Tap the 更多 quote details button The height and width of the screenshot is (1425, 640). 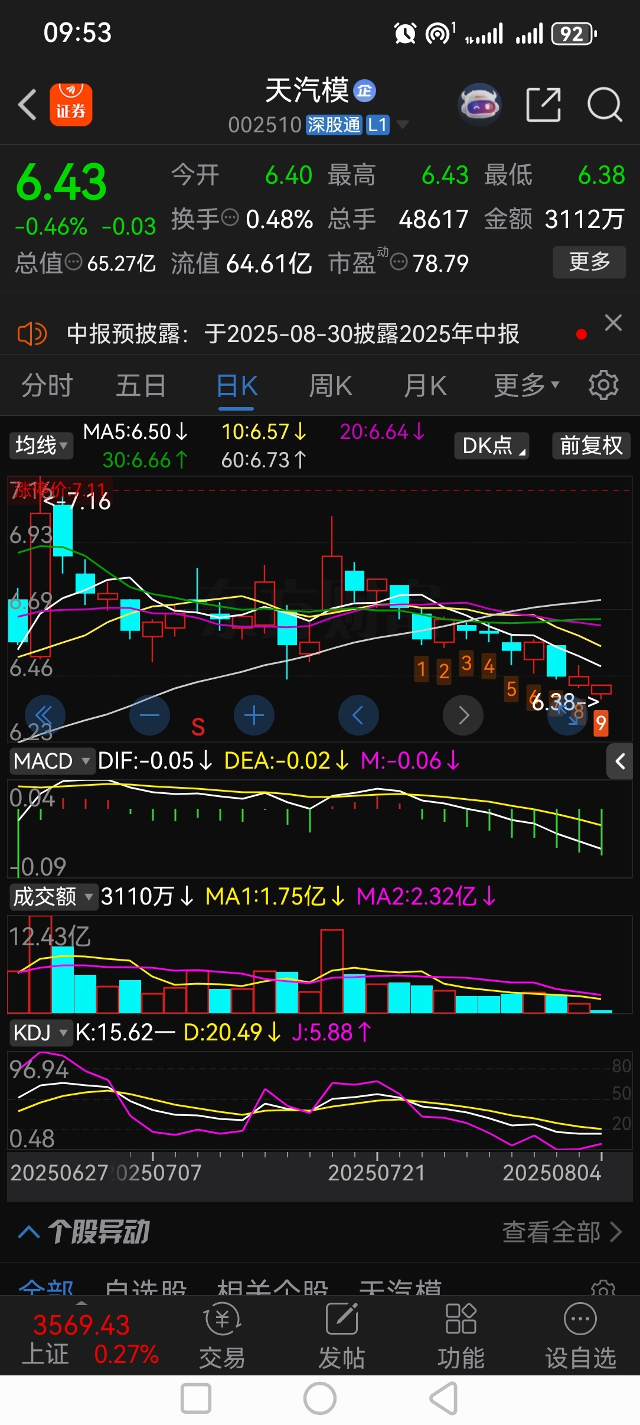click(589, 262)
